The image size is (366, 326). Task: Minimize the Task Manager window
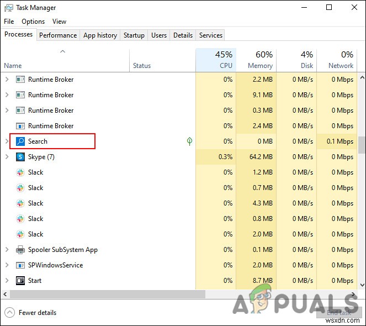304,8
